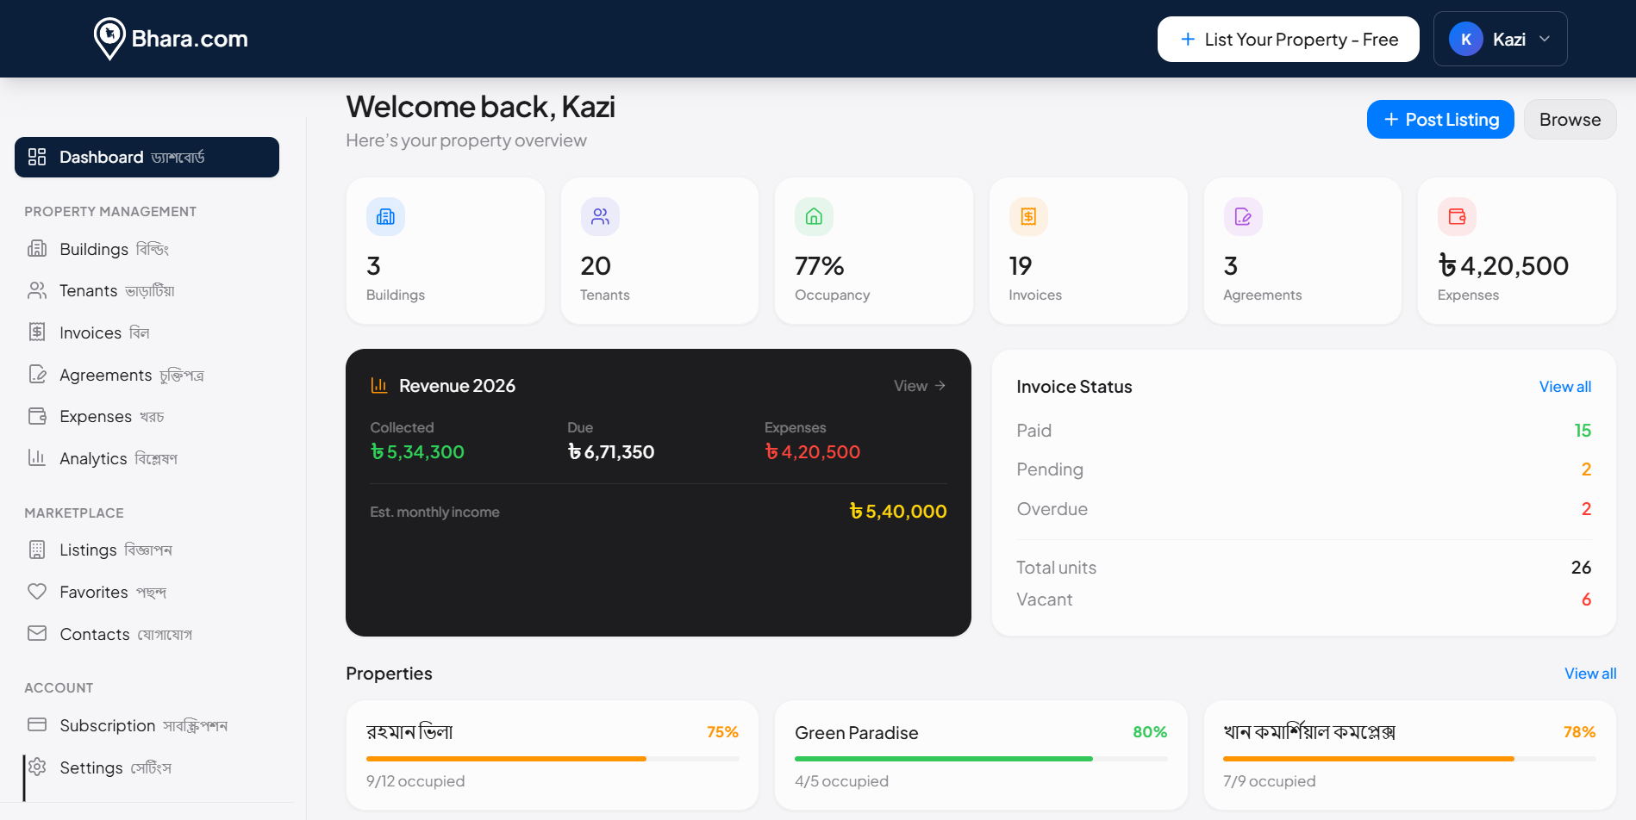Click the Settings gear icon in sidebar
Screen dimensions: 1636x820
coord(37,767)
